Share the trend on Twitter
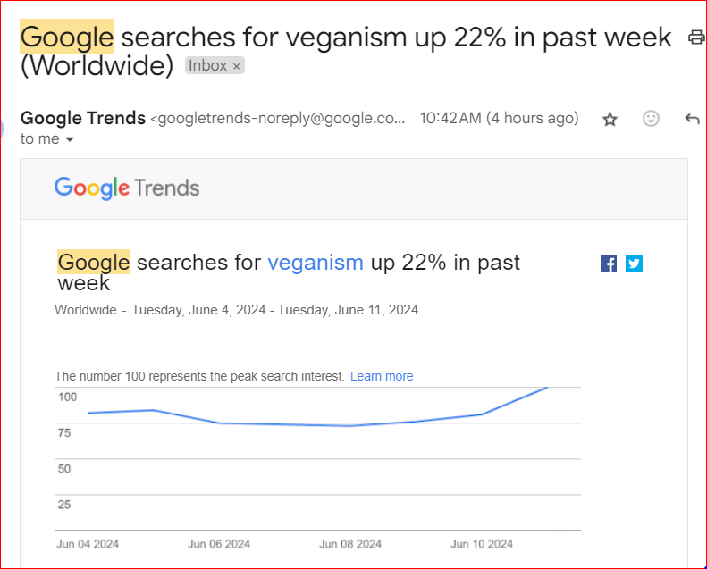 coord(634,264)
